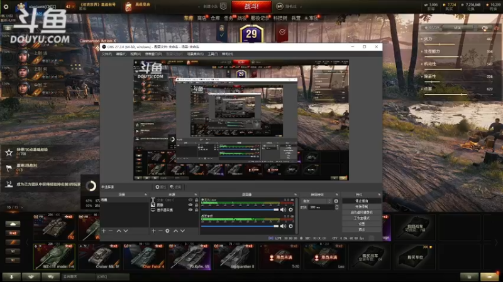
Task: Click the first bottom-left game bar button
Action: pos(11,277)
